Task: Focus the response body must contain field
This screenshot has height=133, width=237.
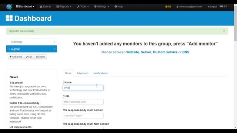Action: pos(83,116)
